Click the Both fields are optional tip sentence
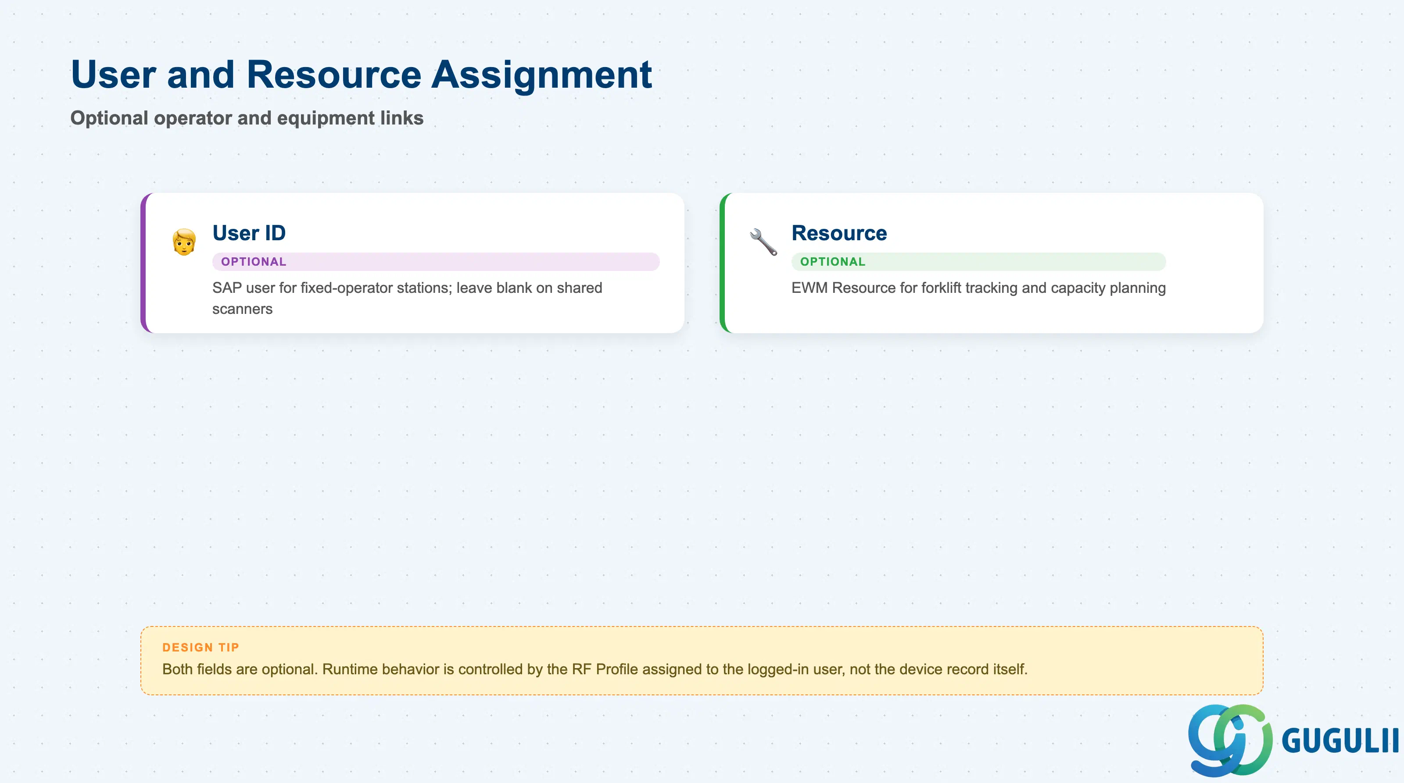 pos(595,669)
